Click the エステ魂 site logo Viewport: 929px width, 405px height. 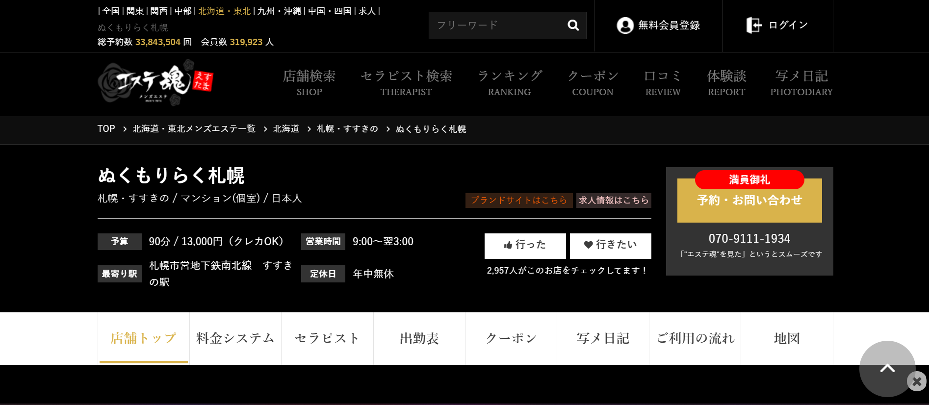[155, 82]
